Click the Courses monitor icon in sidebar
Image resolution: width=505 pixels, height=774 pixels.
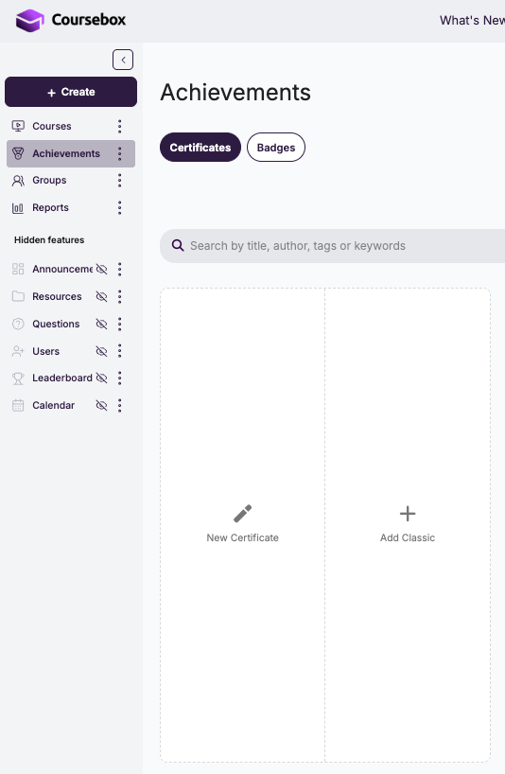click(18, 126)
